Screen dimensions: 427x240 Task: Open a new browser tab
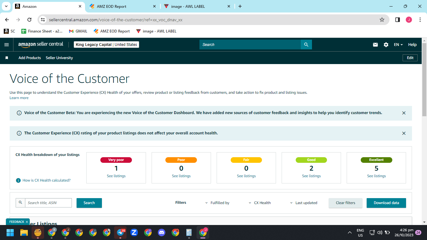click(x=240, y=6)
